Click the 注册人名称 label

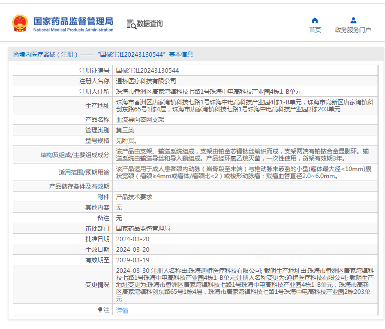click(x=94, y=81)
